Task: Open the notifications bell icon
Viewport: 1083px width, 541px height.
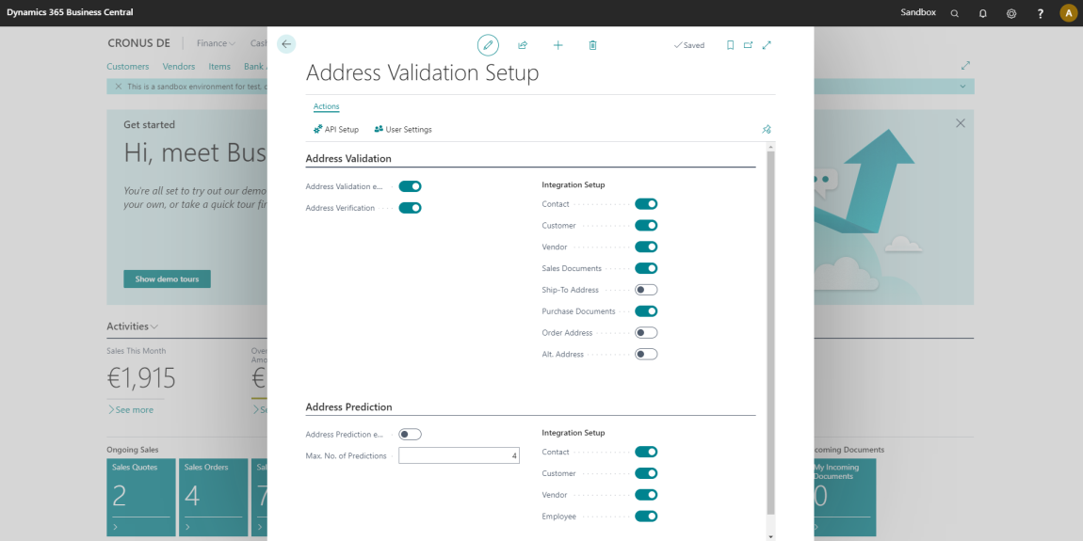Action: 983,13
